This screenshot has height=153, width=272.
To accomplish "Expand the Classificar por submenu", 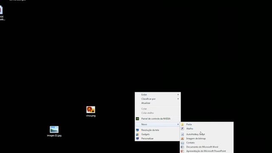I will pos(158,99).
